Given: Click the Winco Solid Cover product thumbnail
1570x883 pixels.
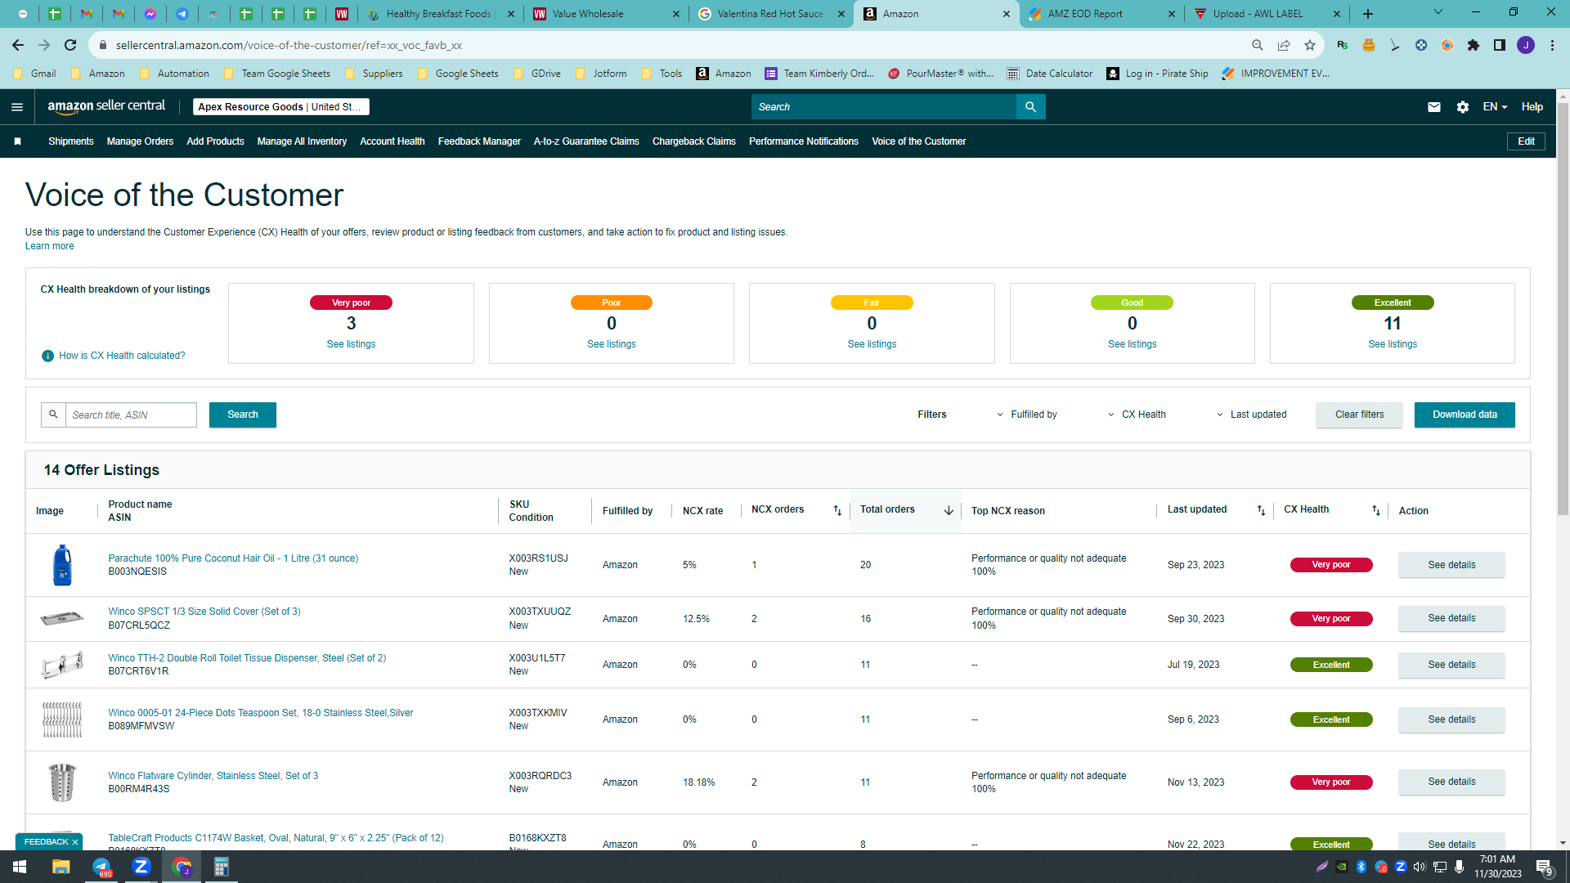Looking at the screenshot, I should [62, 618].
